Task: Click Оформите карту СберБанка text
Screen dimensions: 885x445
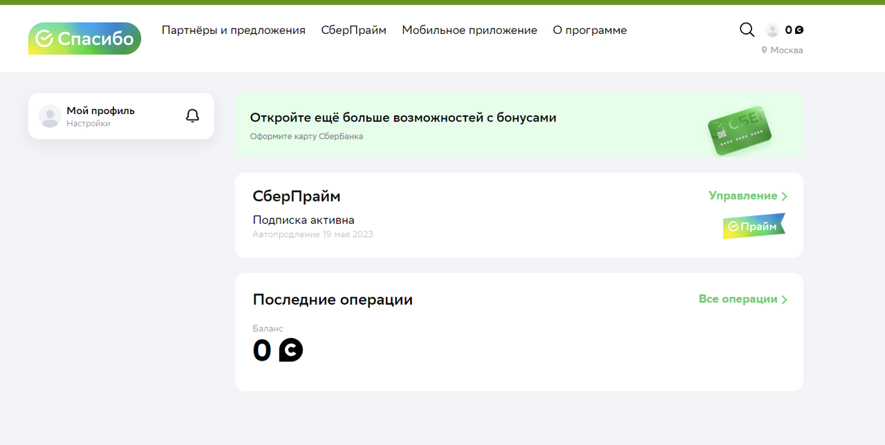Action: pyautogui.click(x=306, y=137)
